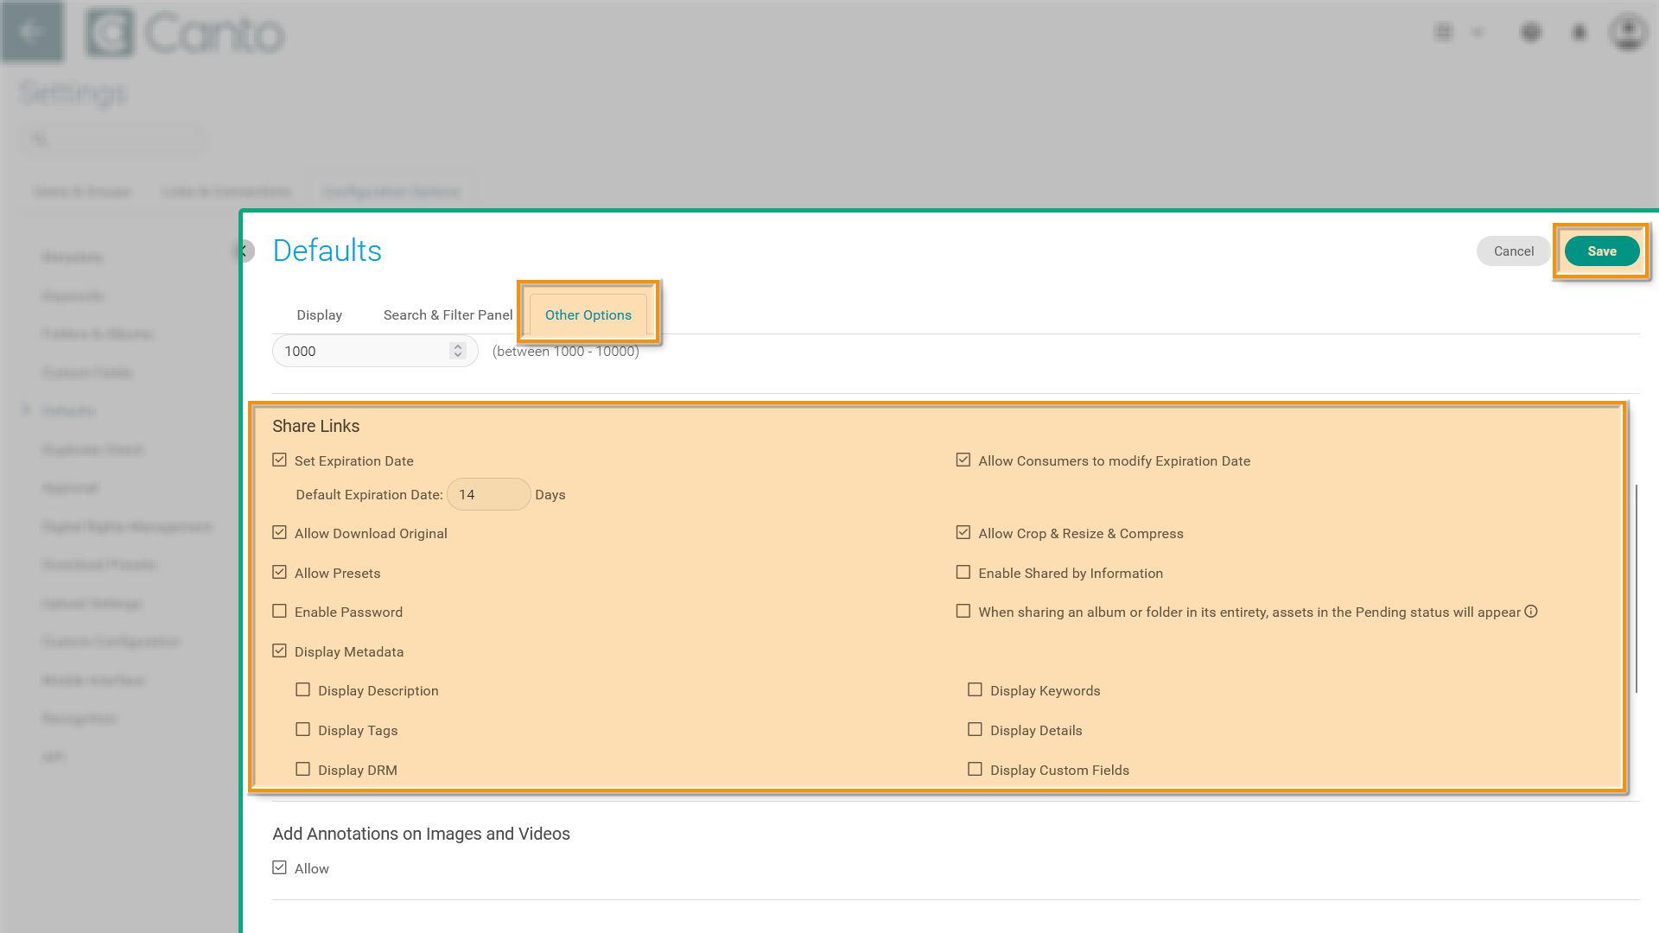Click the round globe icon in header
Screen dimensions: 1659x933
(x=1531, y=33)
